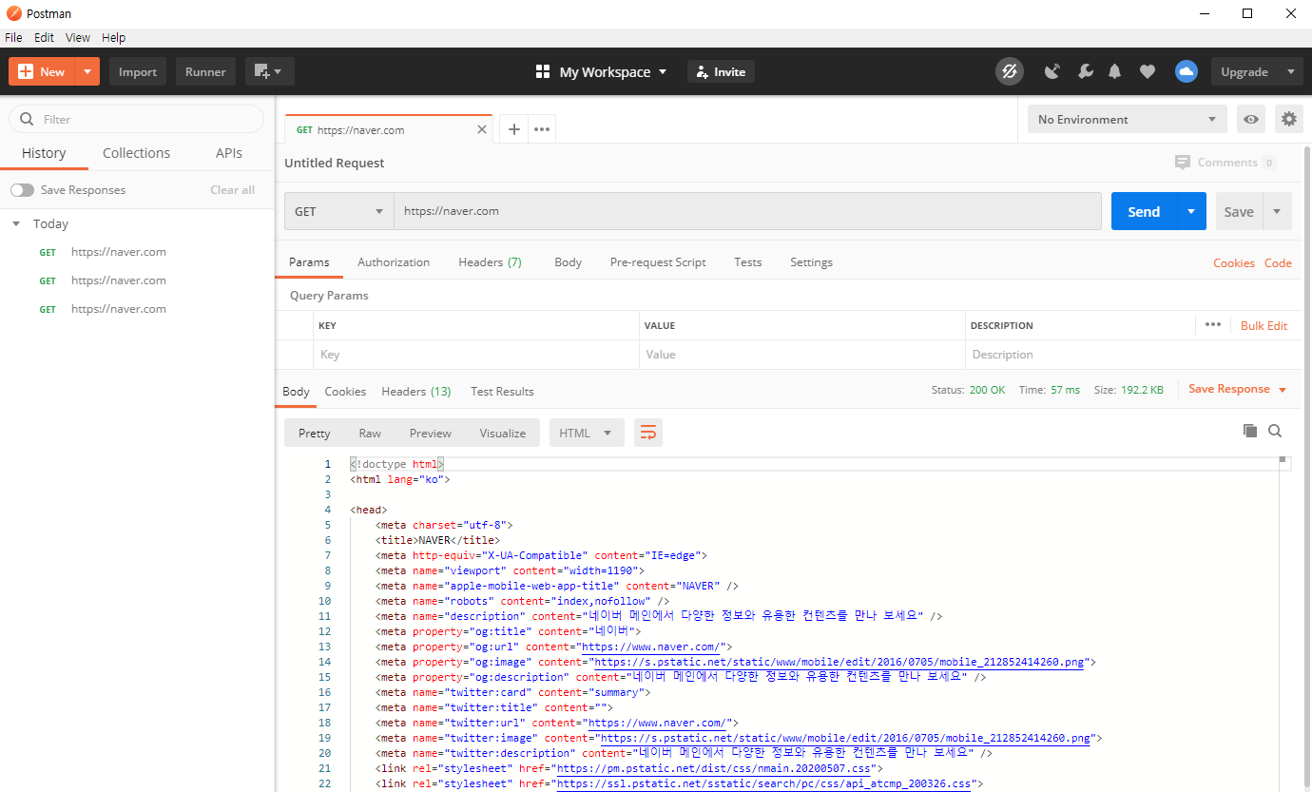
Task: Open the View menu
Action: [78, 37]
